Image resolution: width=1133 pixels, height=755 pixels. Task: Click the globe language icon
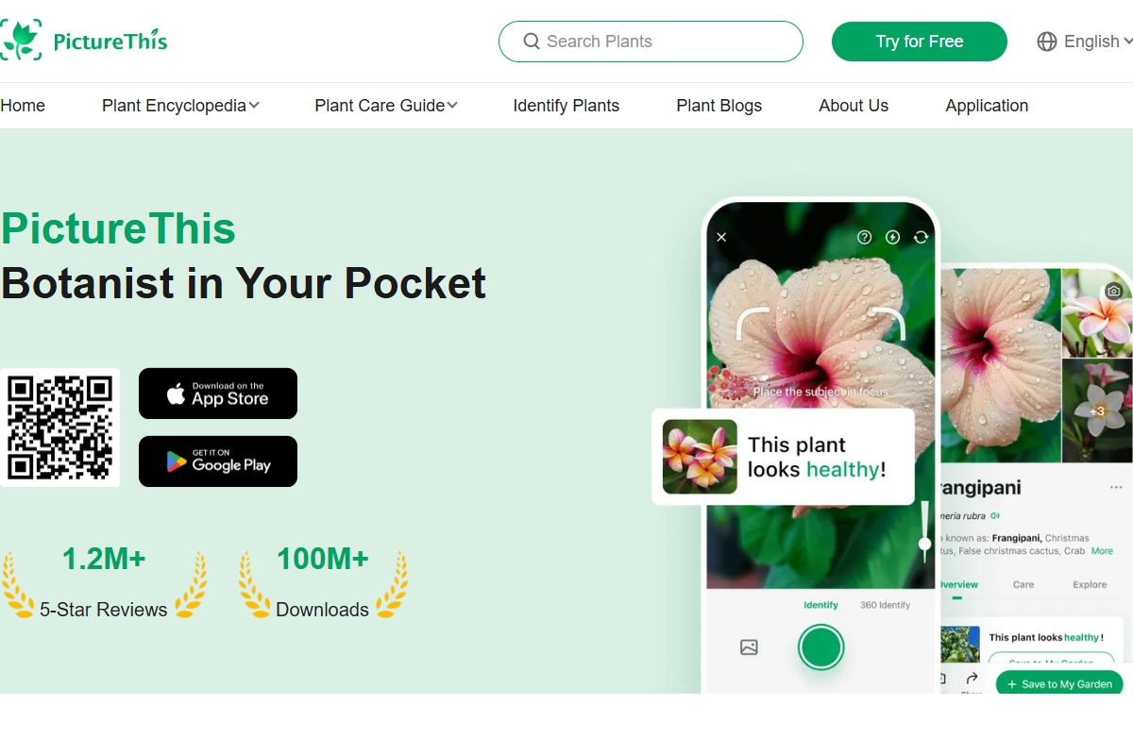pyautogui.click(x=1047, y=42)
